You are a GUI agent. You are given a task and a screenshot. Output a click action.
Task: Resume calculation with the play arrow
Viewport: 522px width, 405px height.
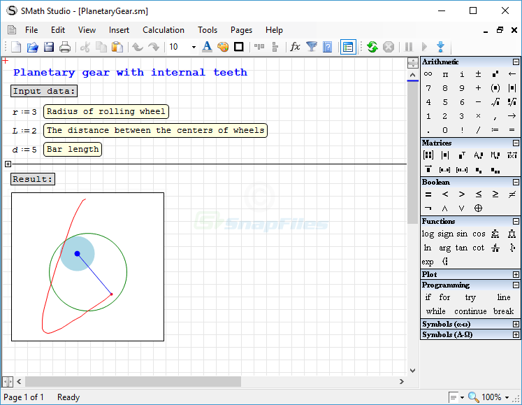[424, 47]
